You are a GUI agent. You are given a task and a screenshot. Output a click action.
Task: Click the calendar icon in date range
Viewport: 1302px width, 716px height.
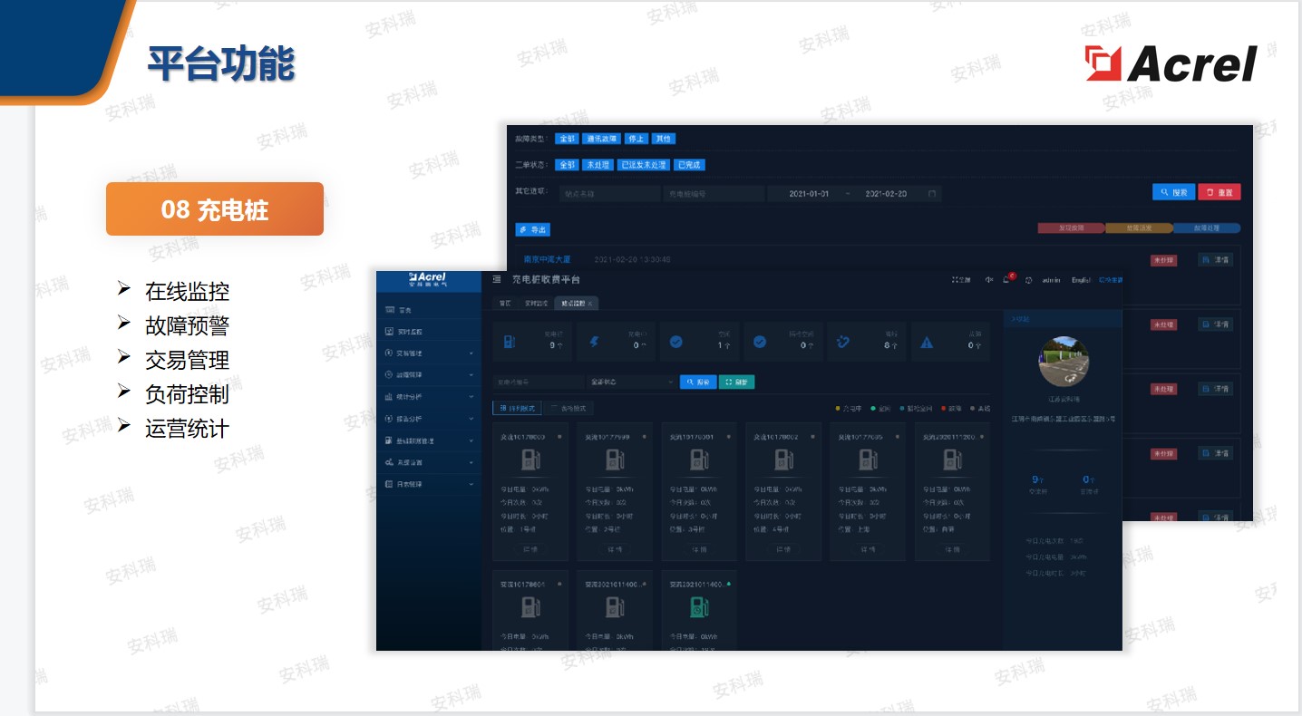tap(931, 194)
